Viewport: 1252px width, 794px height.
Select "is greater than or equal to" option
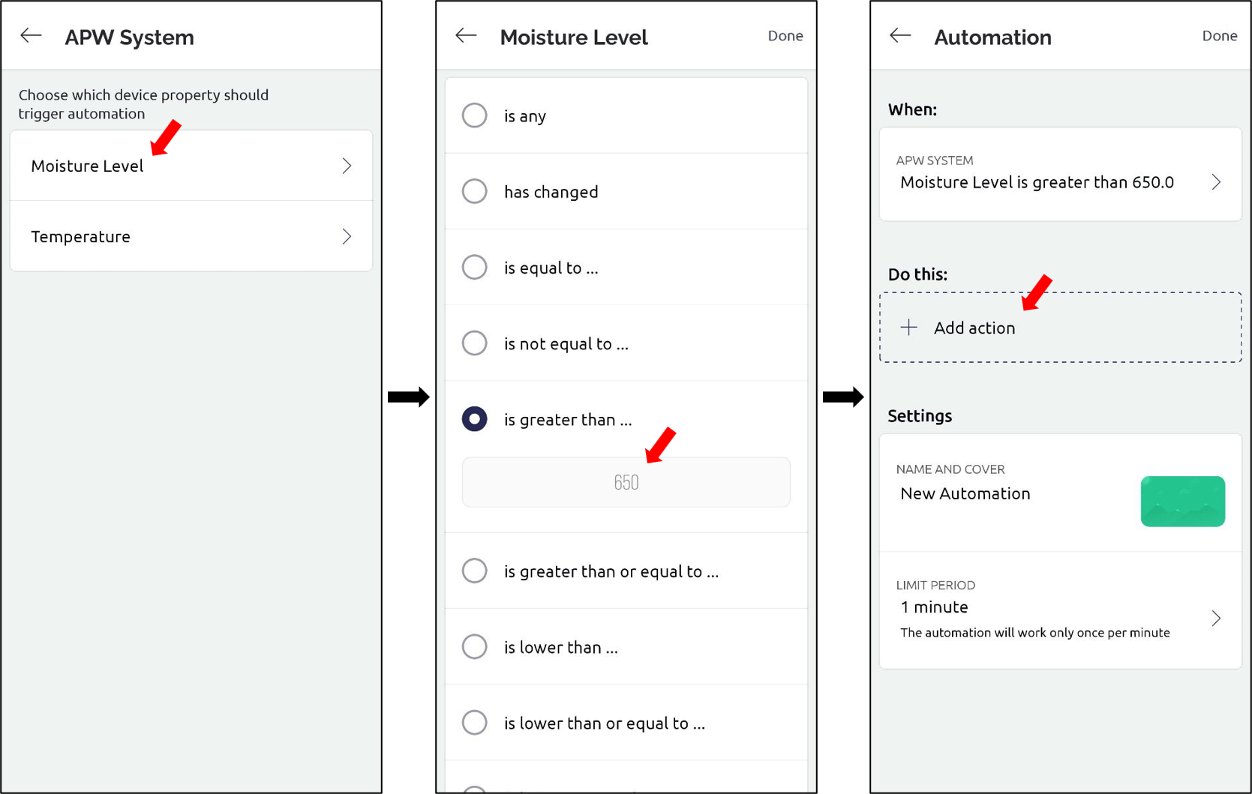[x=474, y=571]
